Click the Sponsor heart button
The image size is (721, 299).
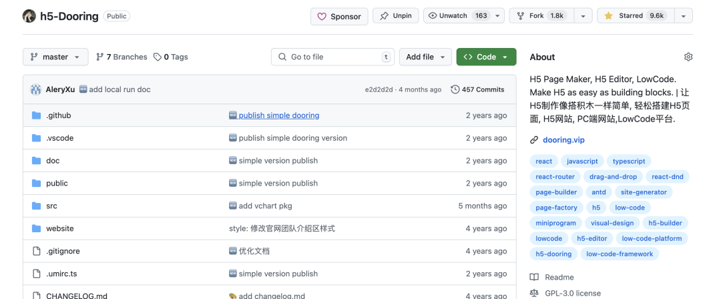(339, 16)
